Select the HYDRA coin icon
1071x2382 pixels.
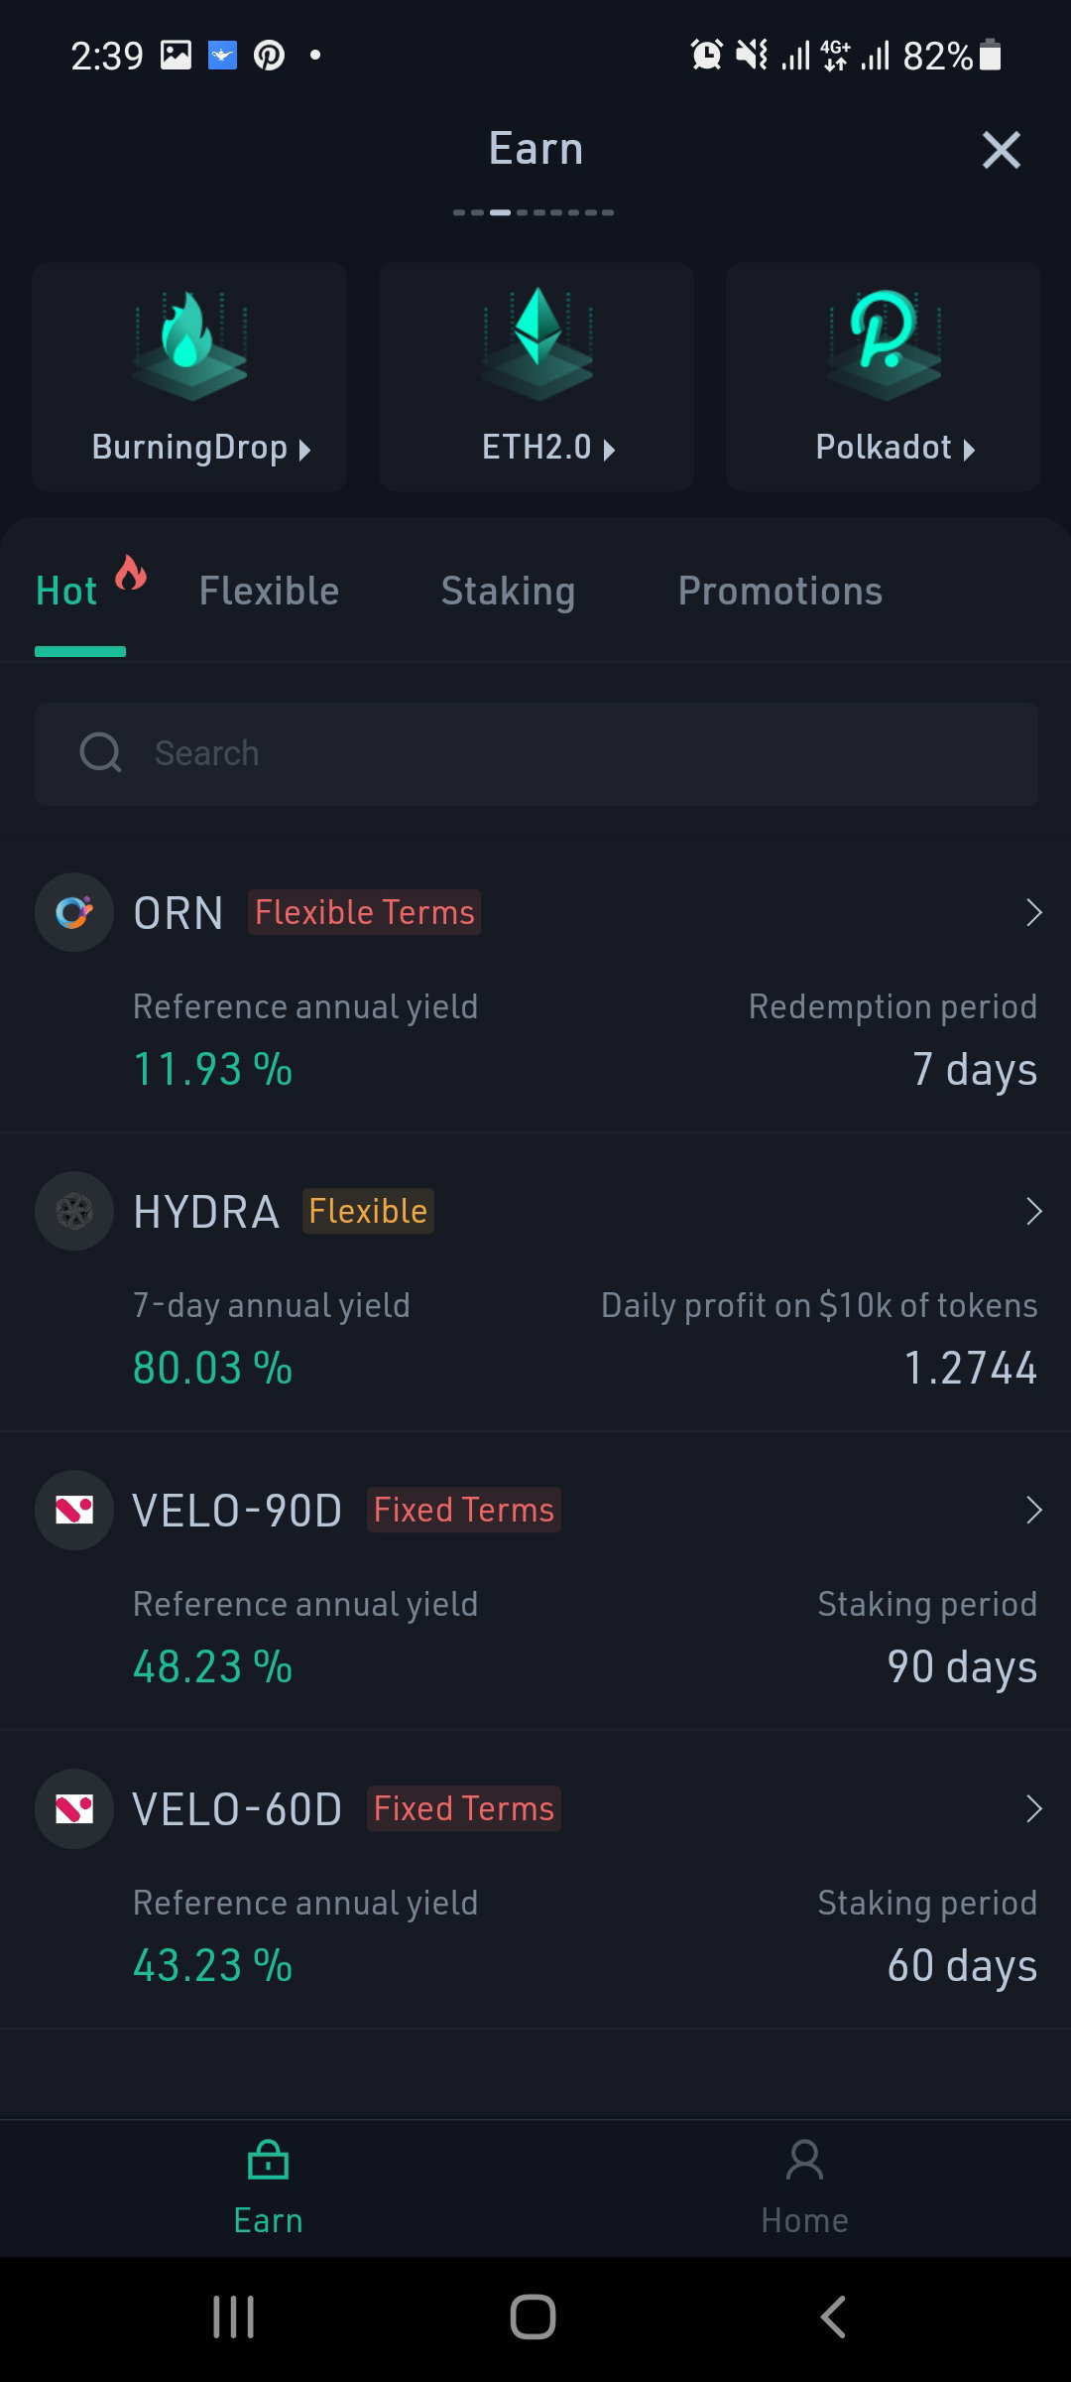[74, 1211]
